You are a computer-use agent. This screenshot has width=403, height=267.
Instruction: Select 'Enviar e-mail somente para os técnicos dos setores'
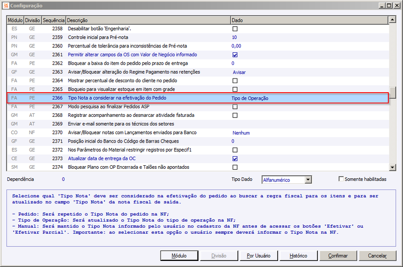(197, 124)
